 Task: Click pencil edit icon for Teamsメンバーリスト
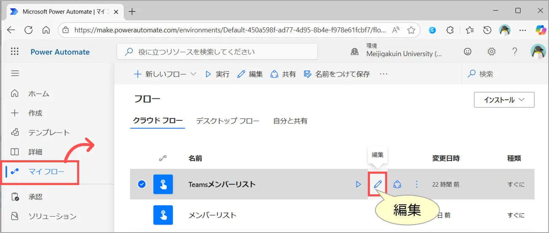(x=378, y=184)
